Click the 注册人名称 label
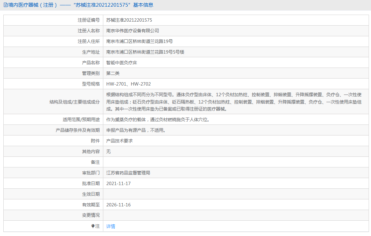The width and height of the screenshot is (371, 236). (89, 31)
